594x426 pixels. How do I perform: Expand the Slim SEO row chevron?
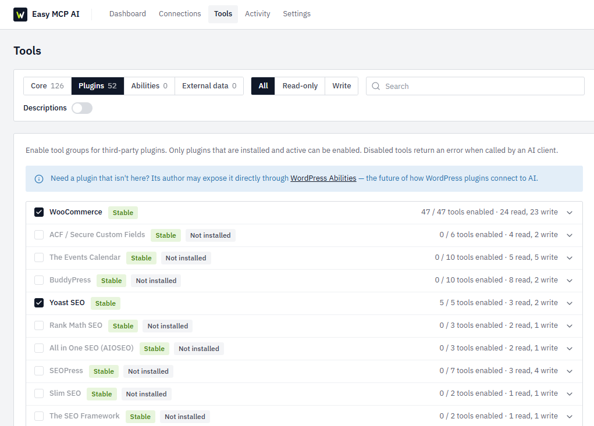click(570, 394)
